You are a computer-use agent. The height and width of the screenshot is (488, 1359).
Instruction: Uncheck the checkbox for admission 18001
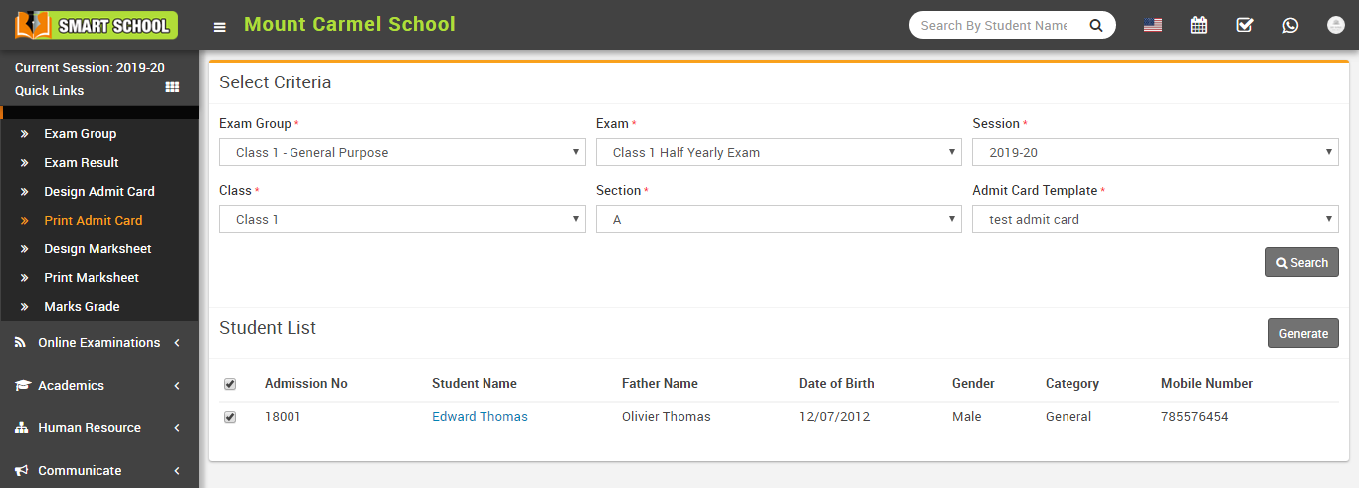[230, 417]
